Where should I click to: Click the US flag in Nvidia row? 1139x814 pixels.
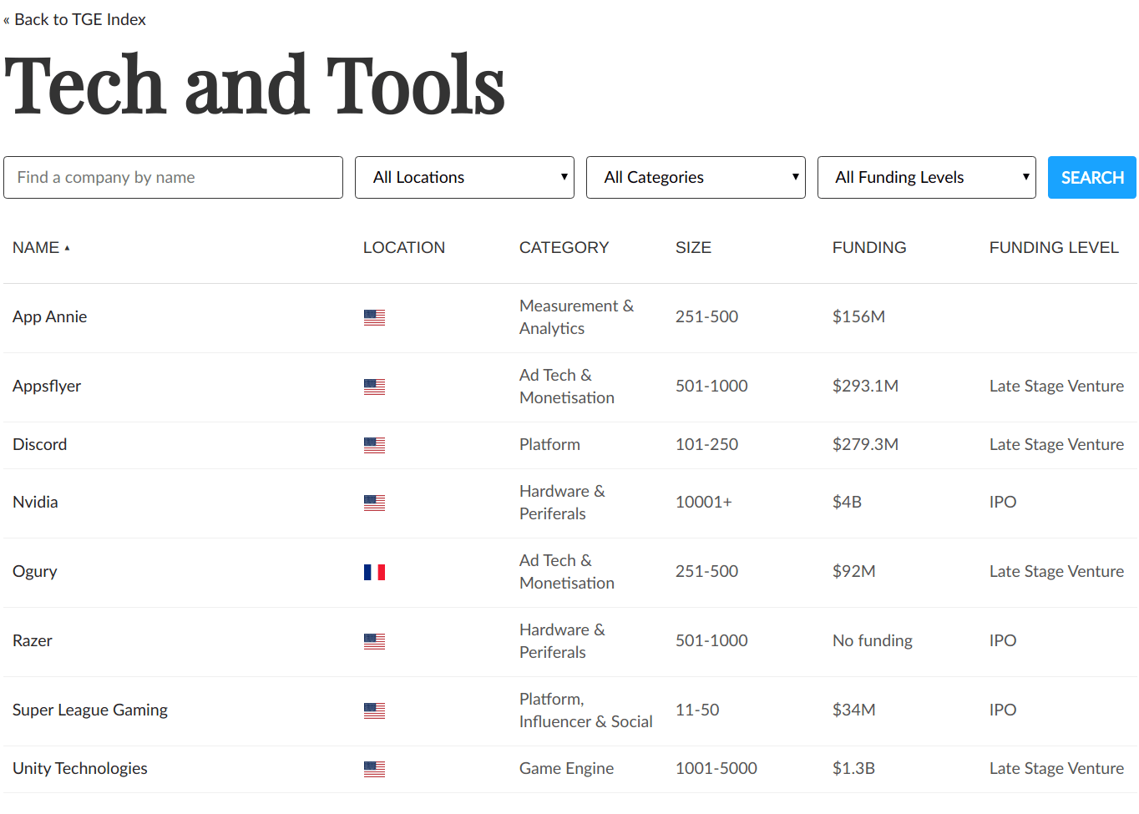click(374, 503)
